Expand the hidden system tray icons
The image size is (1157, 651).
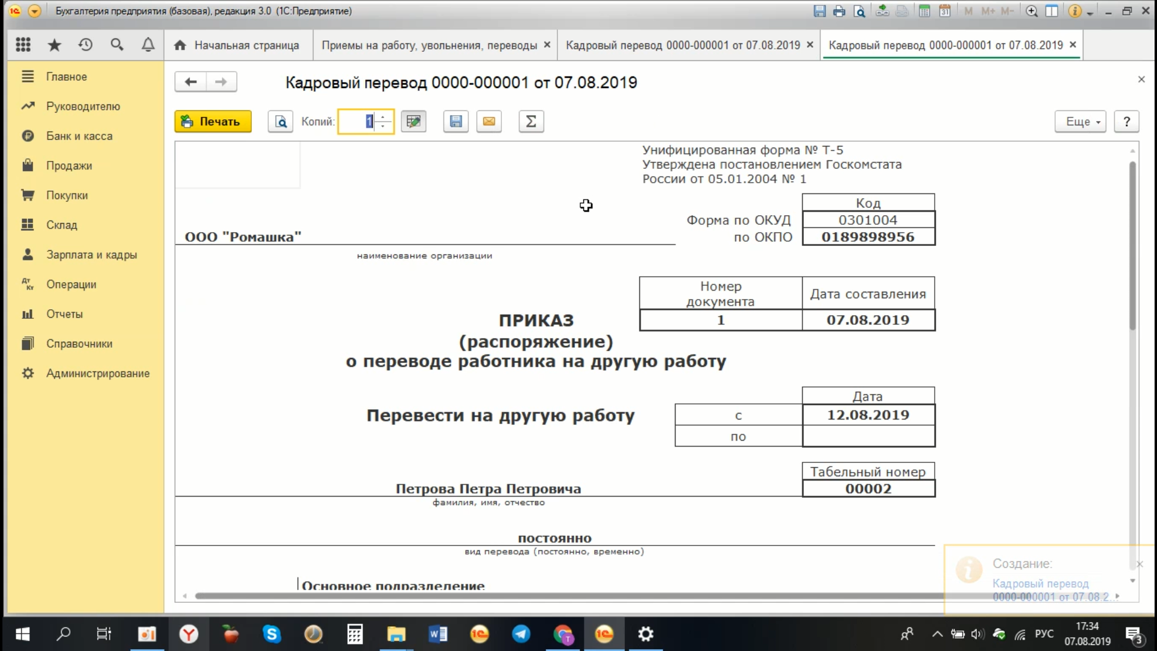(937, 634)
